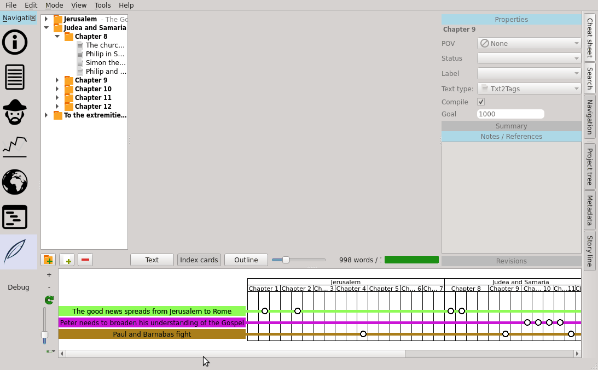
Task: Expand the Chapter 11 node
Action: 57,97
